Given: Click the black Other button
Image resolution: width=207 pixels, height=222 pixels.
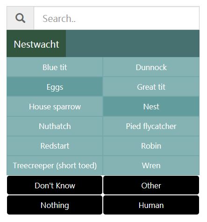Looking at the screenshot, I should pos(151,185).
